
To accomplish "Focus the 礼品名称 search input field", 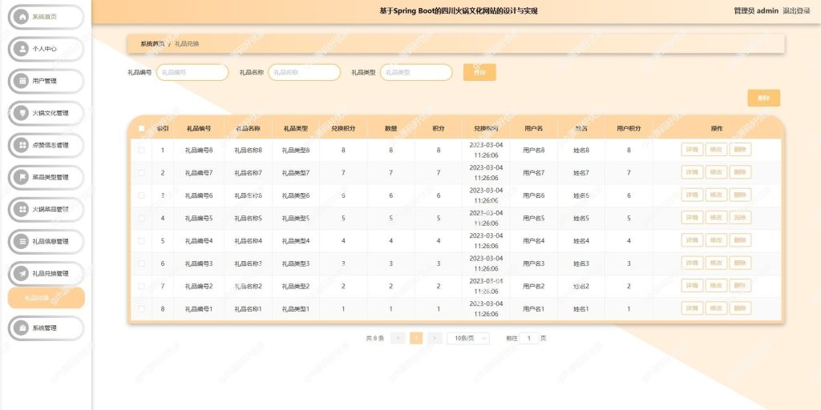I will pyautogui.click(x=304, y=72).
